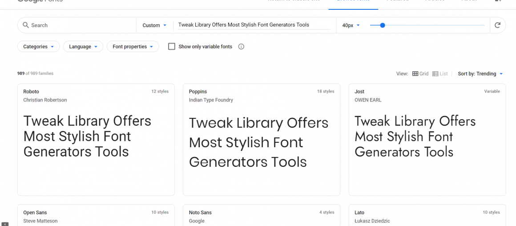
Task: Click the 12 styles label on Roboto
Action: click(x=160, y=92)
